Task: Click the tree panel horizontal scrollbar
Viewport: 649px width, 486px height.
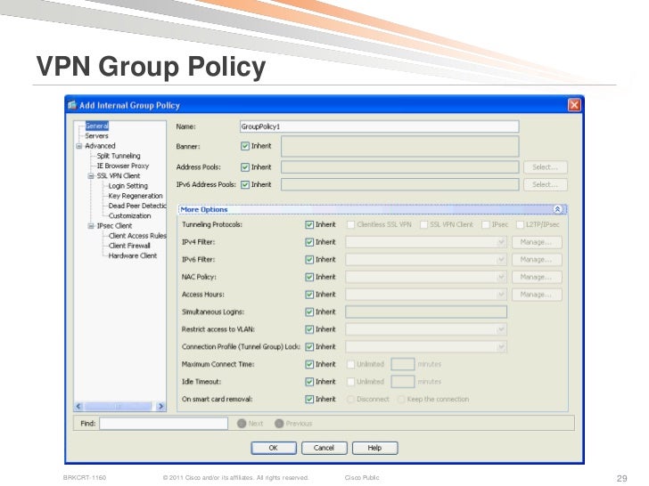Action: (116, 406)
